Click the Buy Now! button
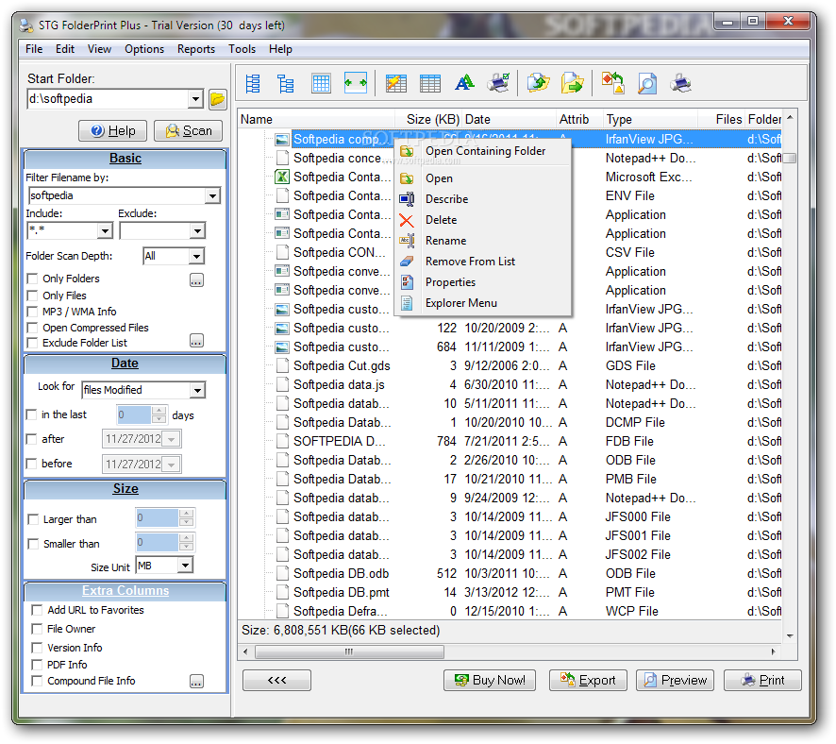 490,680
